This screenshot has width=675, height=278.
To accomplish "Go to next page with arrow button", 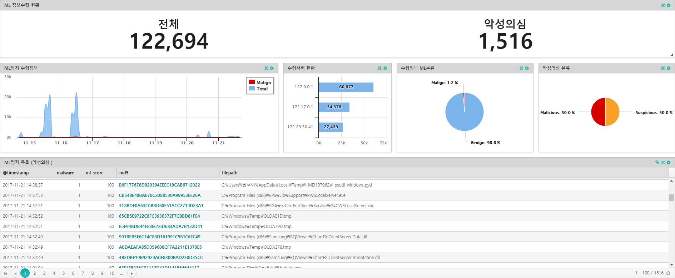I will tap(132, 273).
